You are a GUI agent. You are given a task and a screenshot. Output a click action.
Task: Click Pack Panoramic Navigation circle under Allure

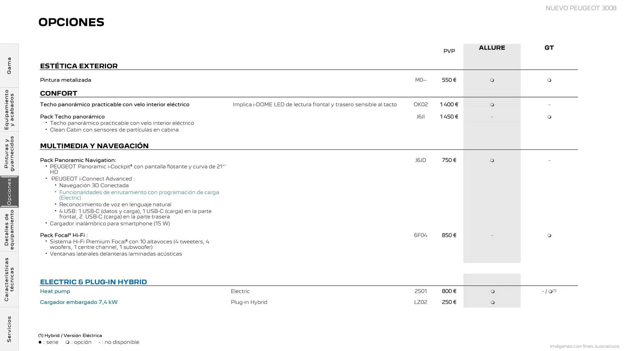tap(492, 161)
